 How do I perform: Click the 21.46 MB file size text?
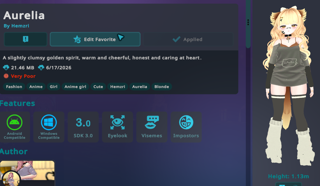tap(23, 68)
